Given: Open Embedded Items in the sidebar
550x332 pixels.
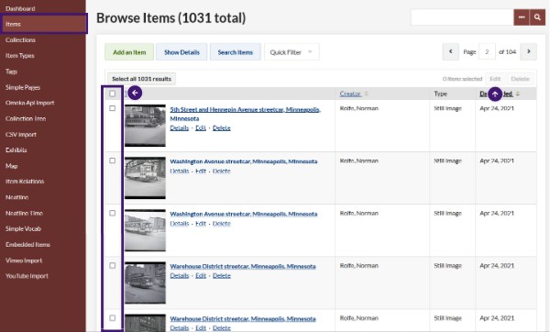Looking at the screenshot, I should click(x=27, y=245).
